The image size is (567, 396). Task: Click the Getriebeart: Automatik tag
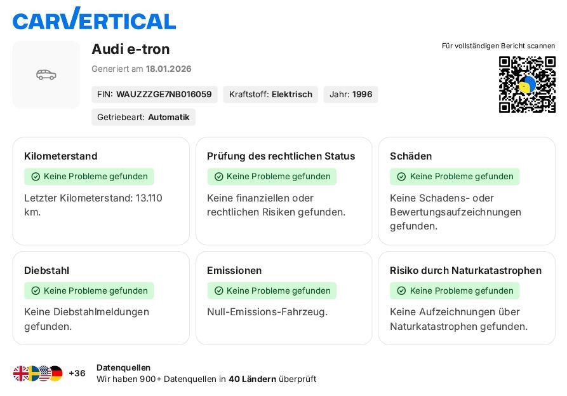(x=143, y=117)
